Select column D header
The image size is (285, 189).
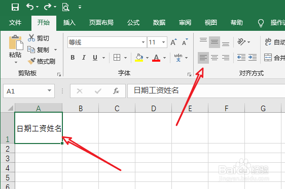pos(154,108)
